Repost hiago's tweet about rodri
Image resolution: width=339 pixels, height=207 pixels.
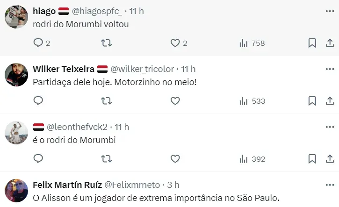107,43
